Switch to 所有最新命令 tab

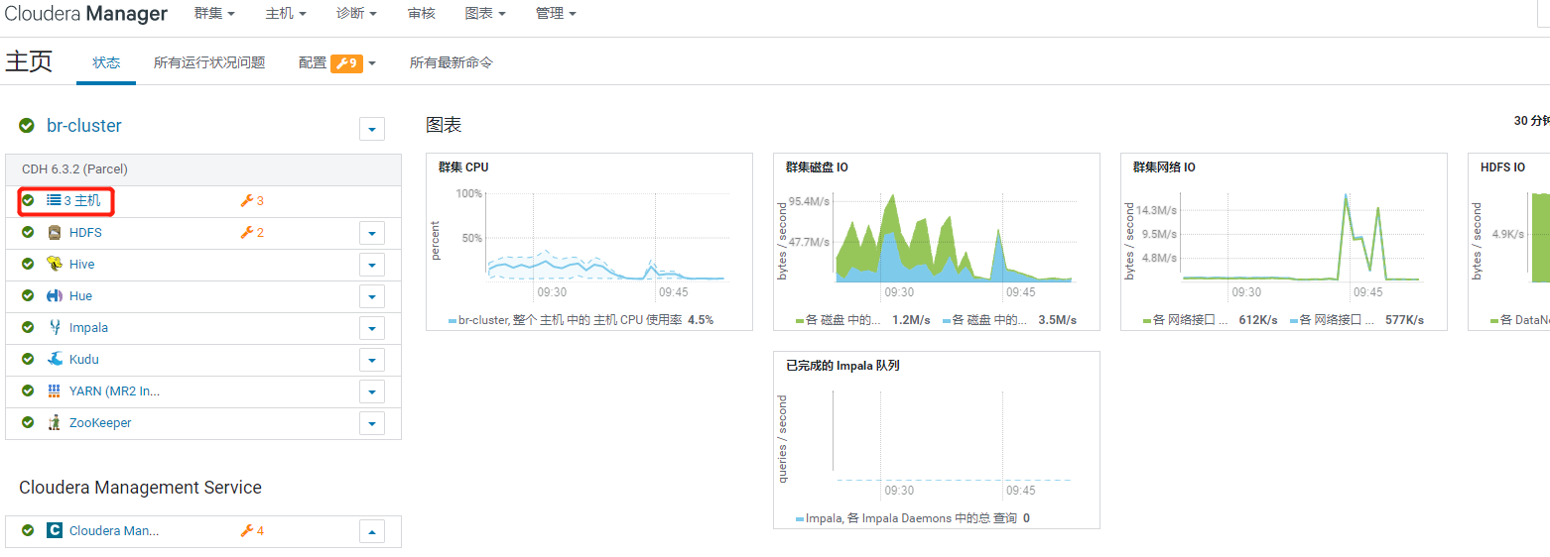452,62
